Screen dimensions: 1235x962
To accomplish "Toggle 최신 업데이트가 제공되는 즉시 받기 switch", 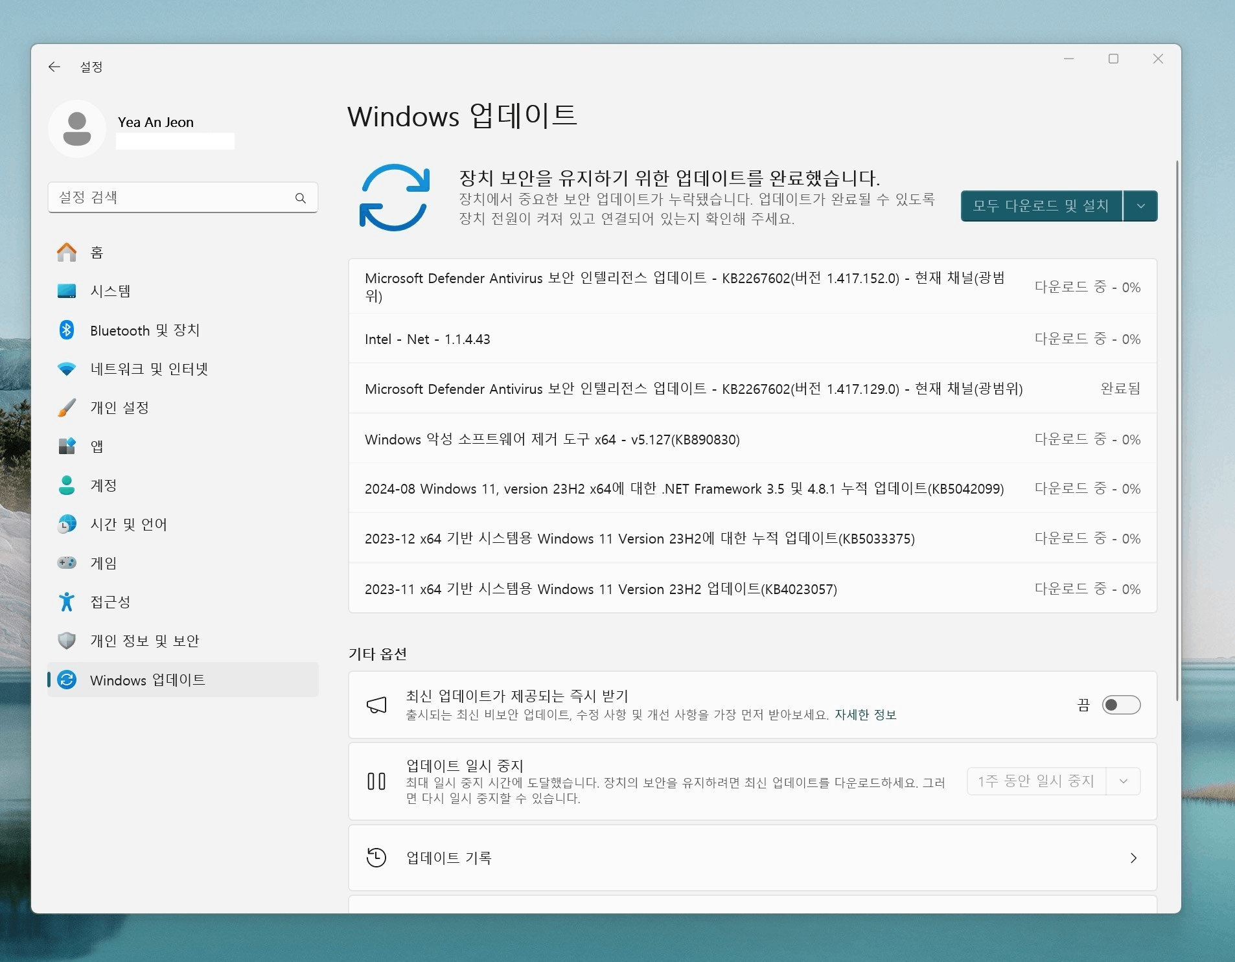I will click(x=1122, y=705).
